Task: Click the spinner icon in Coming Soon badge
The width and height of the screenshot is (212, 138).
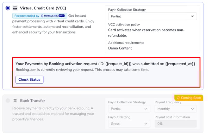Action: [x=178, y=98]
